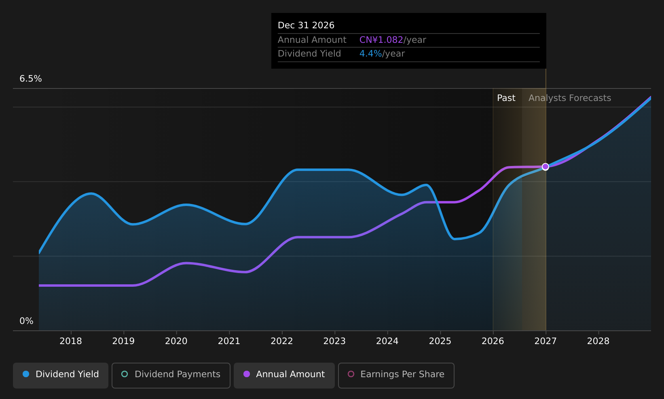
Task: Select the 2028 label on the x-axis
Action: (x=598, y=341)
